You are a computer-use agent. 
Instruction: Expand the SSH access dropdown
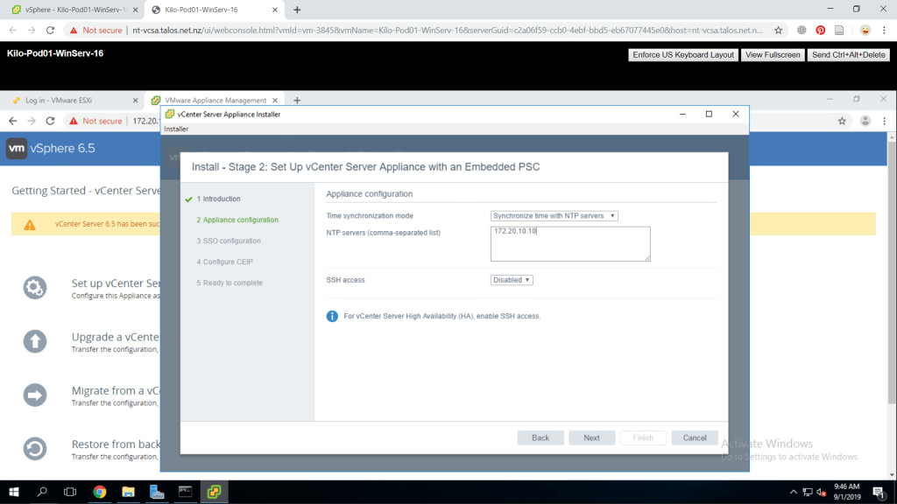(512, 280)
